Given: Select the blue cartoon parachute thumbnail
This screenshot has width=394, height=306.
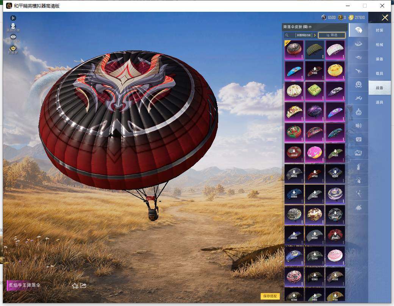Looking at the screenshot, I should (x=294, y=71).
